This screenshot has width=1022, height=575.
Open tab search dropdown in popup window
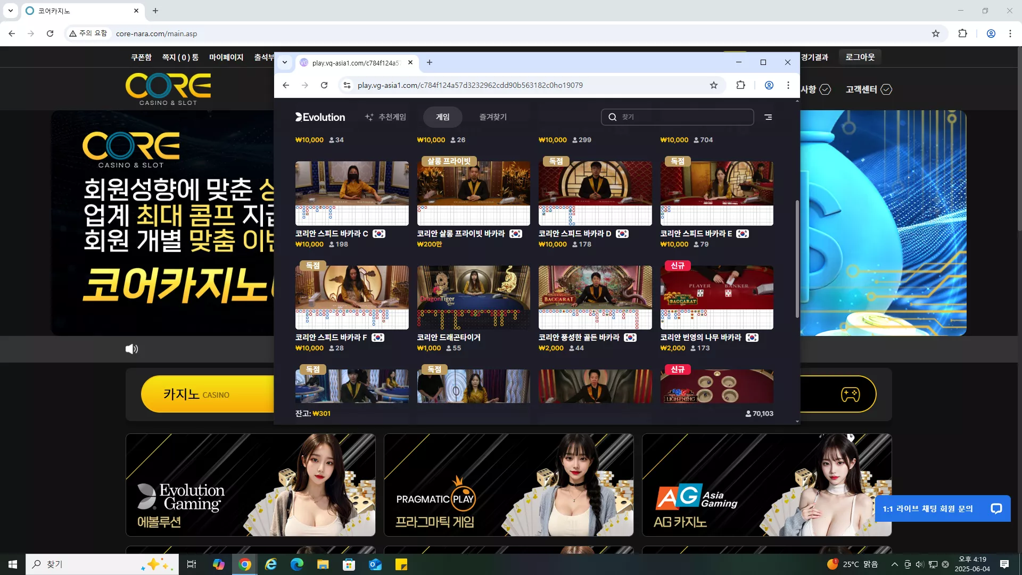pyautogui.click(x=285, y=63)
